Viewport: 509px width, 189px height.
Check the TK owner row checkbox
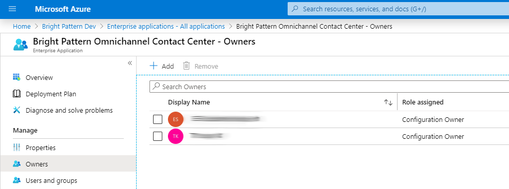158,137
